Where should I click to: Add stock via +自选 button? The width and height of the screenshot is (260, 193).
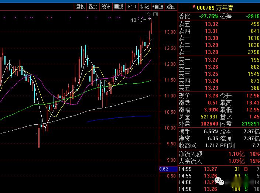[158, 7]
